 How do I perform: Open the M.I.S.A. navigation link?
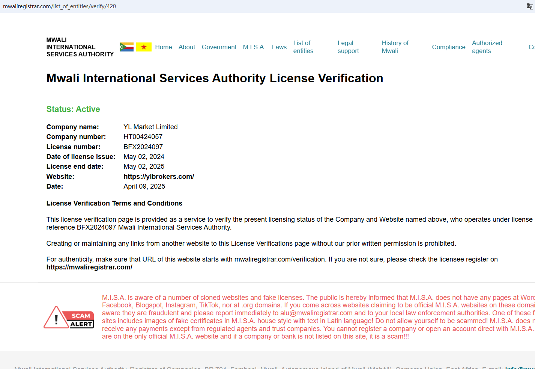(254, 47)
